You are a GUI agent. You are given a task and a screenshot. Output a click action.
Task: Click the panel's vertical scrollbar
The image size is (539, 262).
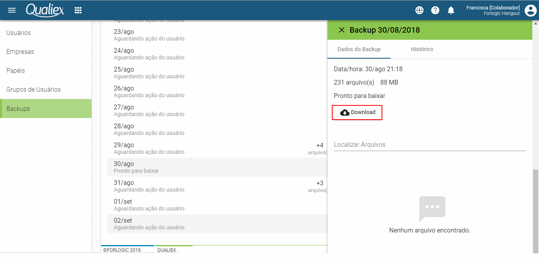[x=535, y=211]
